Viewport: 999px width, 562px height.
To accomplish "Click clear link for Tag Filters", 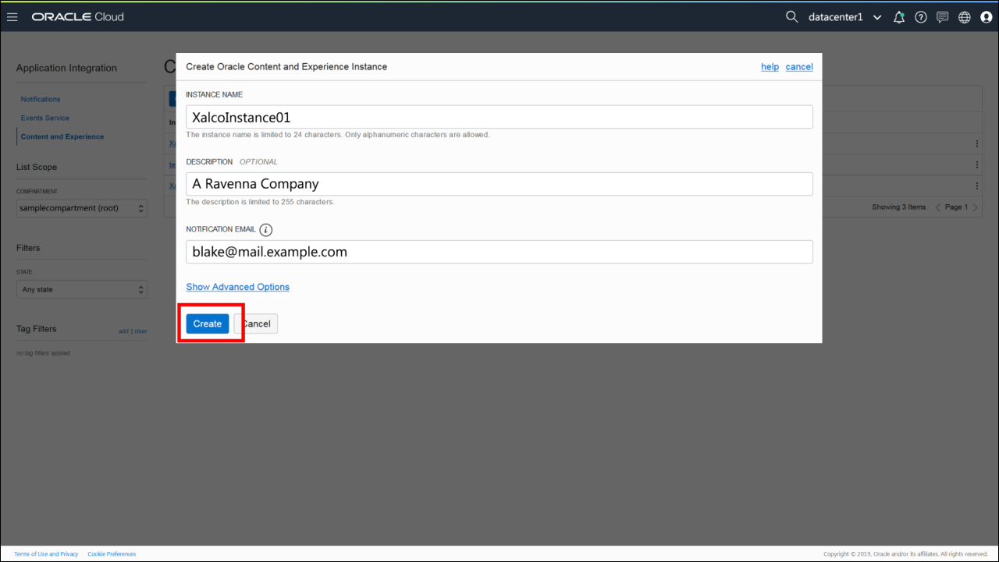I will pos(140,331).
